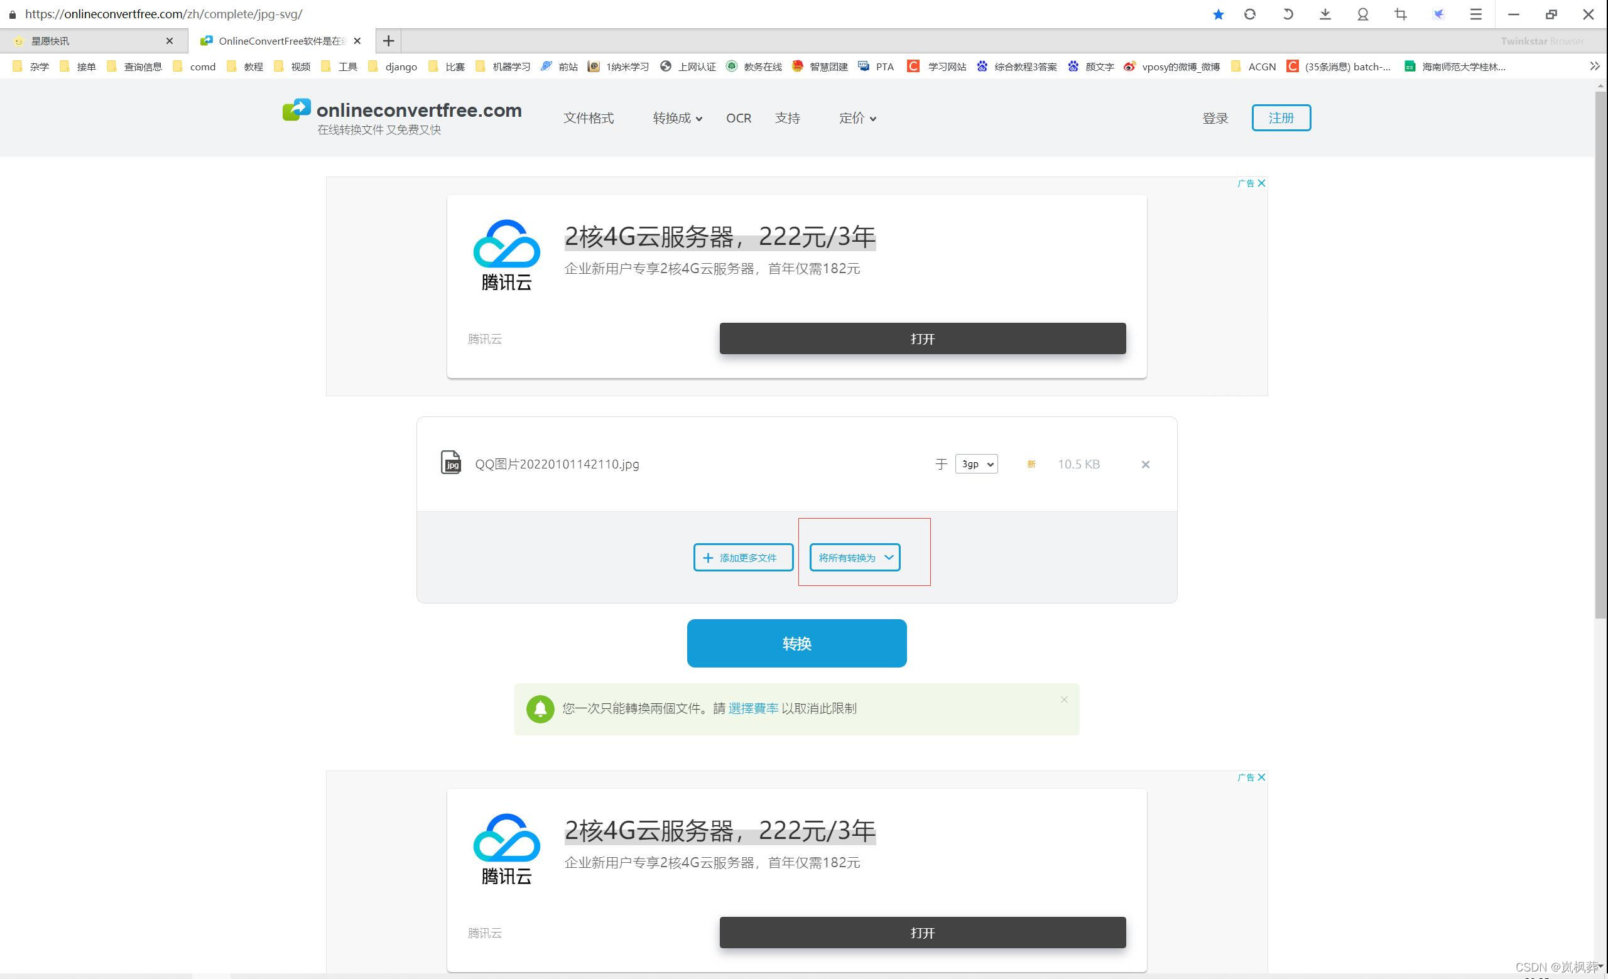Dismiss the green file limit notification
Viewport: 1608px width, 979px height.
pos(1064,700)
